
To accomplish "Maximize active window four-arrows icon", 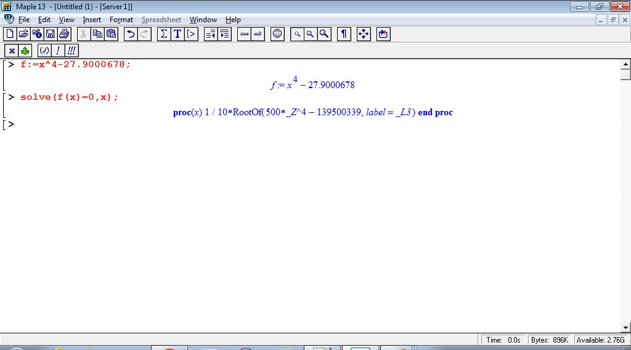I will [x=364, y=34].
